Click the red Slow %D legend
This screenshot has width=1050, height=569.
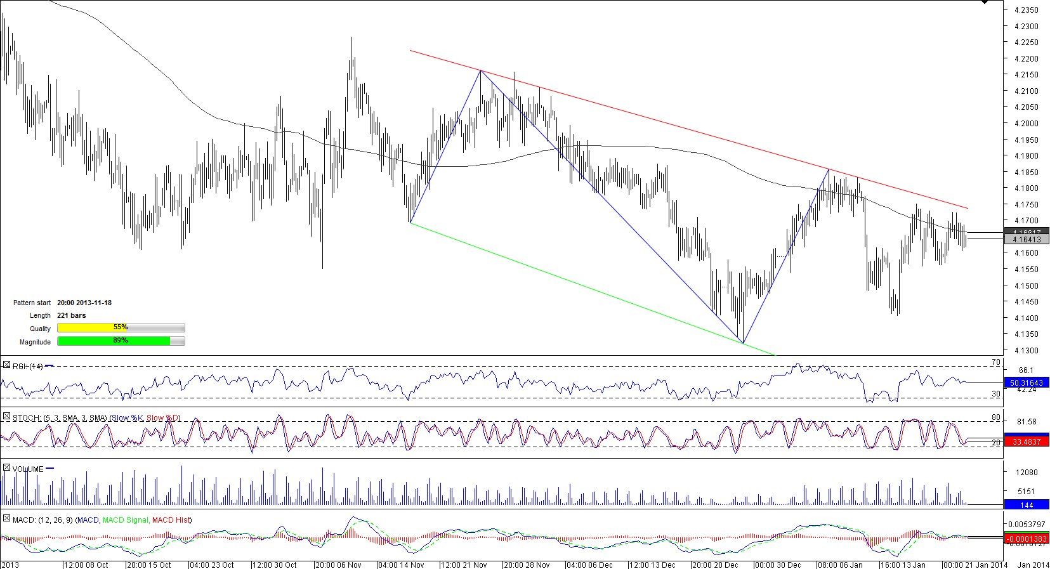[162, 418]
